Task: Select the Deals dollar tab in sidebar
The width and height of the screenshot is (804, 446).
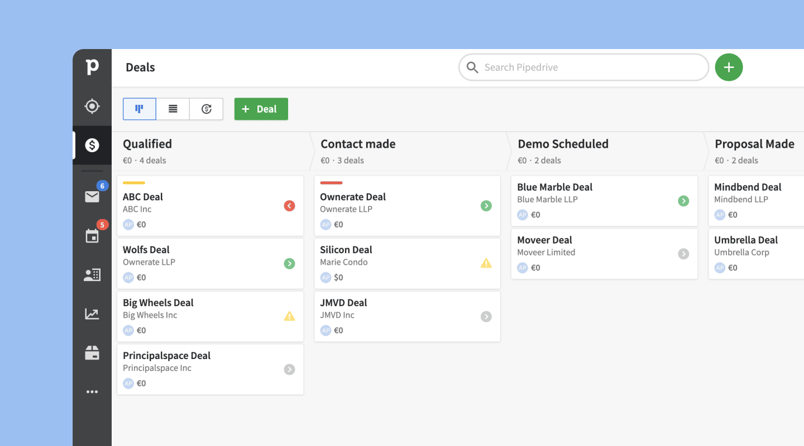Action: pyautogui.click(x=92, y=145)
